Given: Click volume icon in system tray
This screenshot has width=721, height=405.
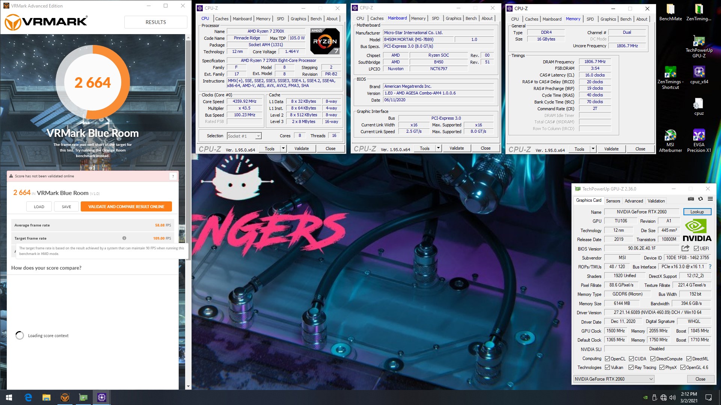Looking at the screenshot, I should [673, 397].
